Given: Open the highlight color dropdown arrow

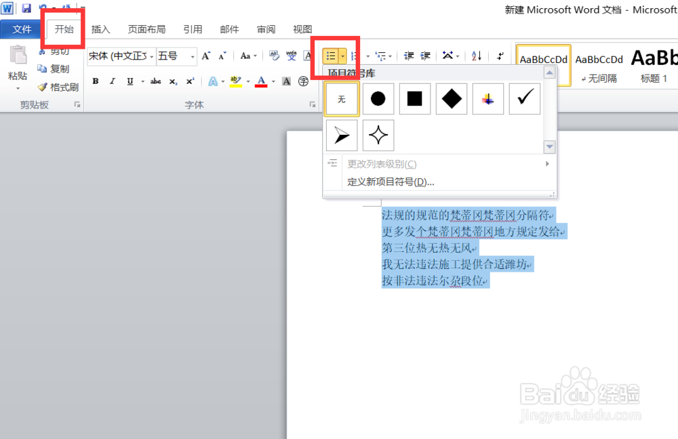Looking at the screenshot, I should 248,81.
